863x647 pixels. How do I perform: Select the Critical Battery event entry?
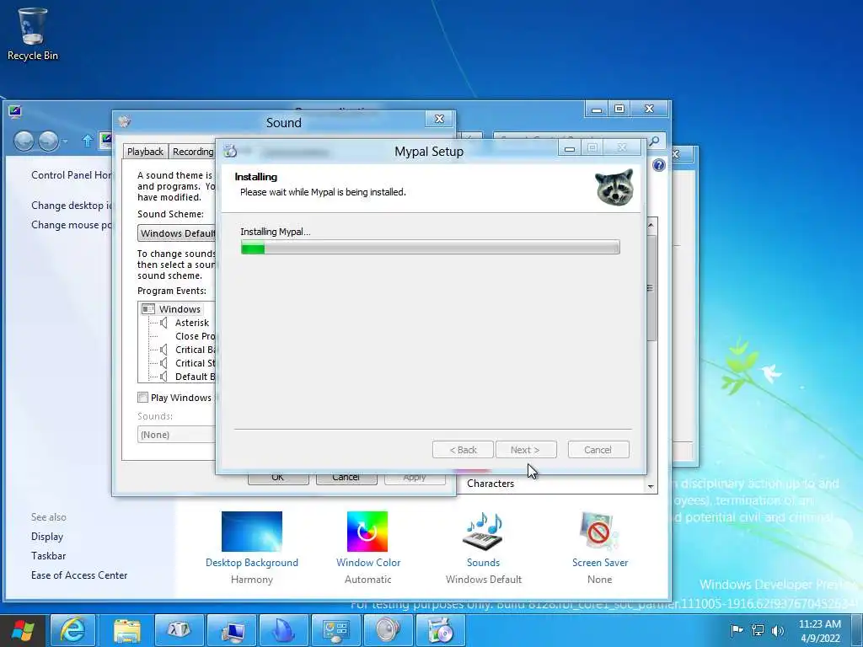196,350
